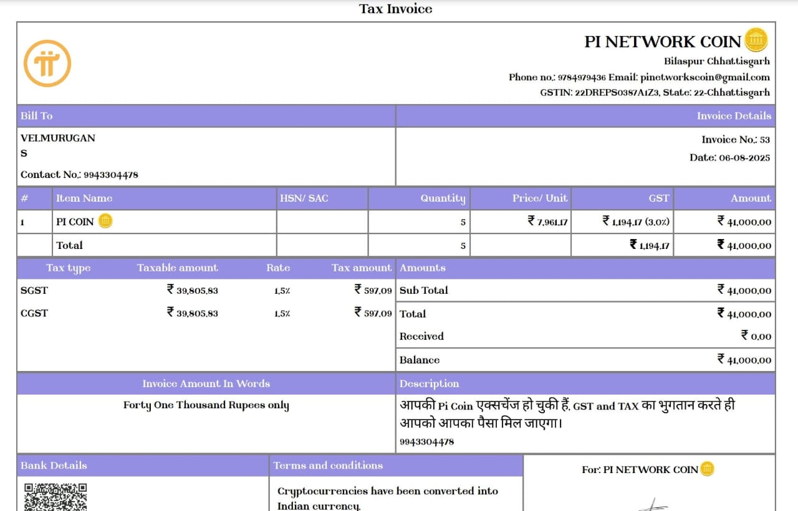Click quantity 5 in the PI COIN row
798x511 pixels.
(x=463, y=222)
